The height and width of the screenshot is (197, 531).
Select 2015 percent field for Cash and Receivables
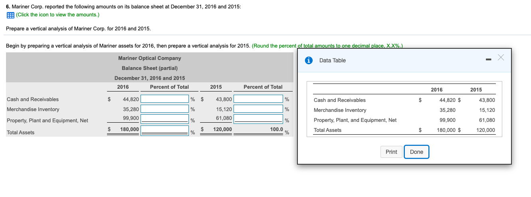(258, 99)
